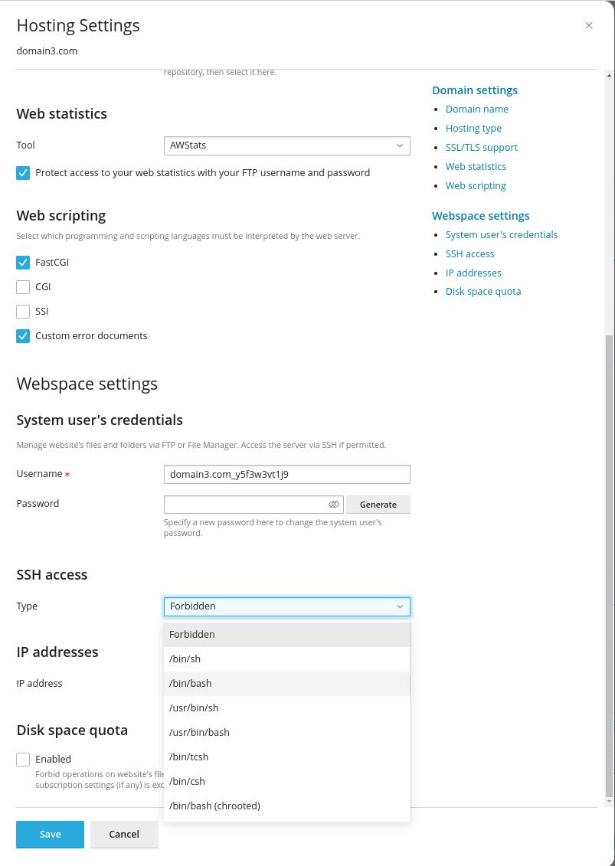Click inside the Username input field

(286, 474)
